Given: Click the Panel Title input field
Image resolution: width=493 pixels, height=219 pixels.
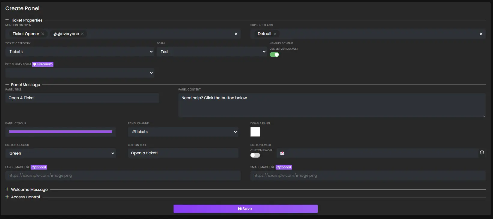Looking at the screenshot, I should 82,98.
